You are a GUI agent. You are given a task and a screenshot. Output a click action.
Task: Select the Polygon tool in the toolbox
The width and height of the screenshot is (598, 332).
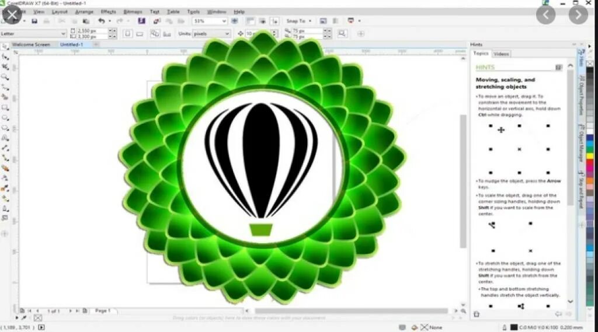[x=5, y=128]
